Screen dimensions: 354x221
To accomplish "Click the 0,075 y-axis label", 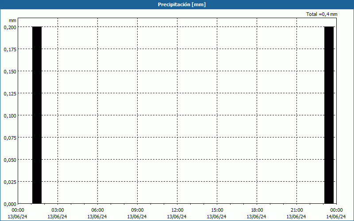I will (x=10, y=138).
